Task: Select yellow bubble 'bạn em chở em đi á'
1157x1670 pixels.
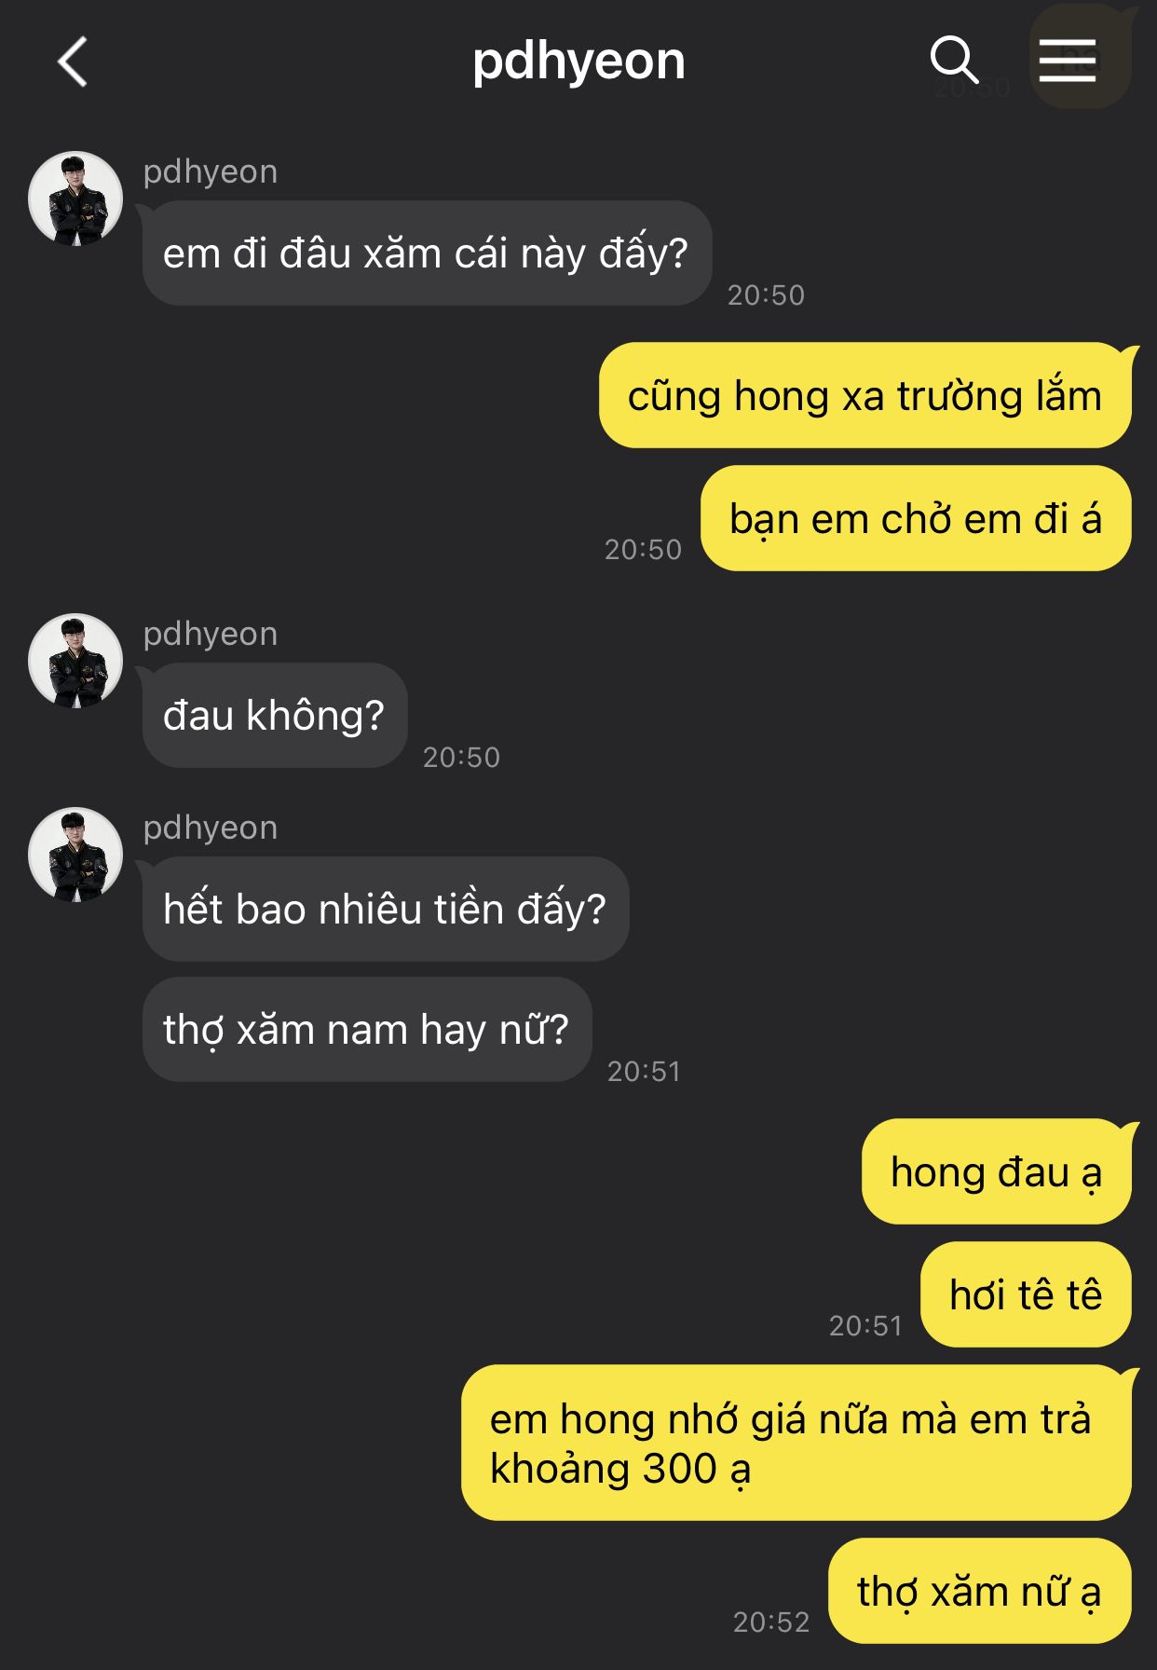Action: point(916,518)
